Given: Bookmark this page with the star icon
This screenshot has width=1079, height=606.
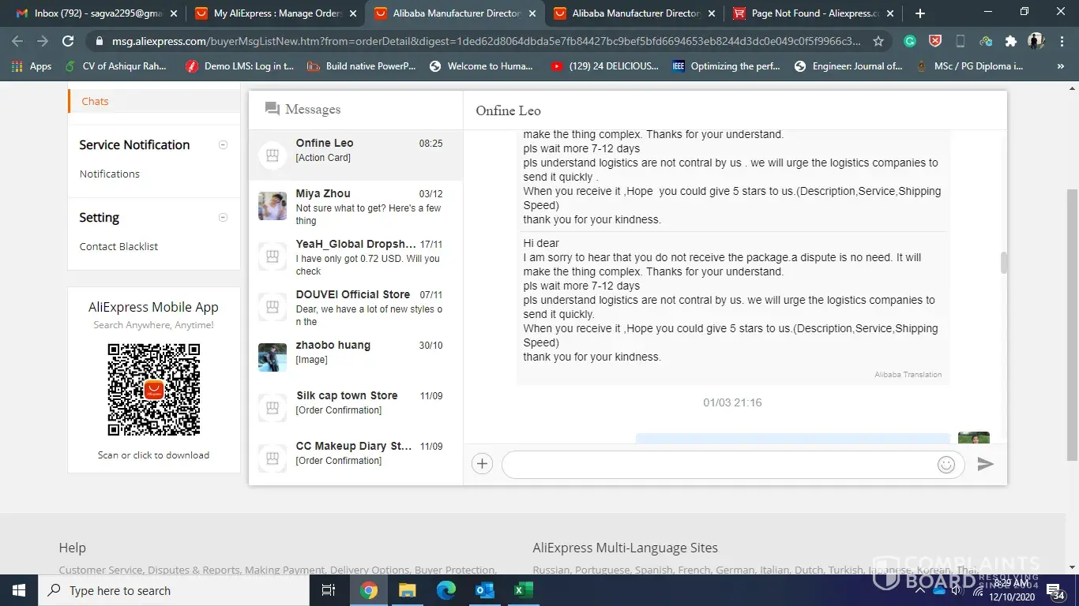Looking at the screenshot, I should [x=878, y=41].
